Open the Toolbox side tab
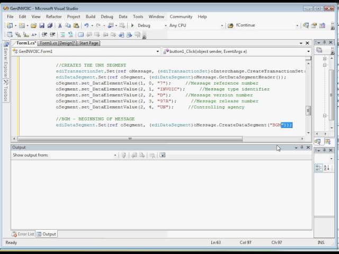Screen dimensions: 339x254 tap(6, 90)
